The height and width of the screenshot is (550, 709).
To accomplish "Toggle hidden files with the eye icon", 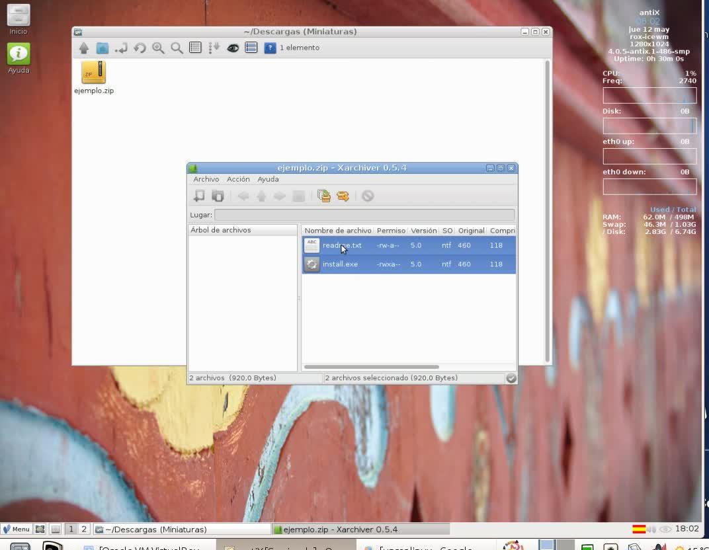I will (x=233, y=48).
